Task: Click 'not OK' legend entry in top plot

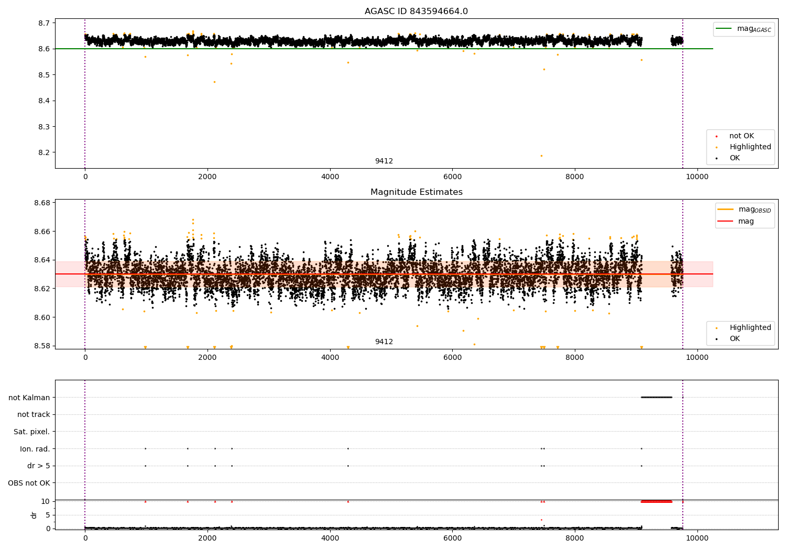Action: [741, 136]
